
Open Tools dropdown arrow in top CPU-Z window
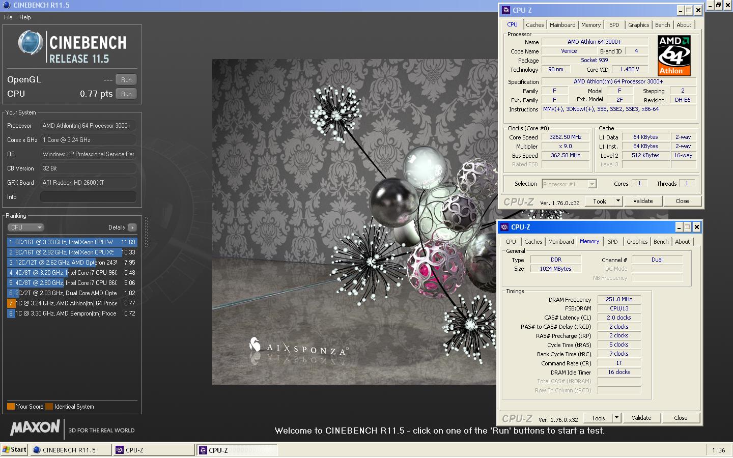tap(618, 202)
